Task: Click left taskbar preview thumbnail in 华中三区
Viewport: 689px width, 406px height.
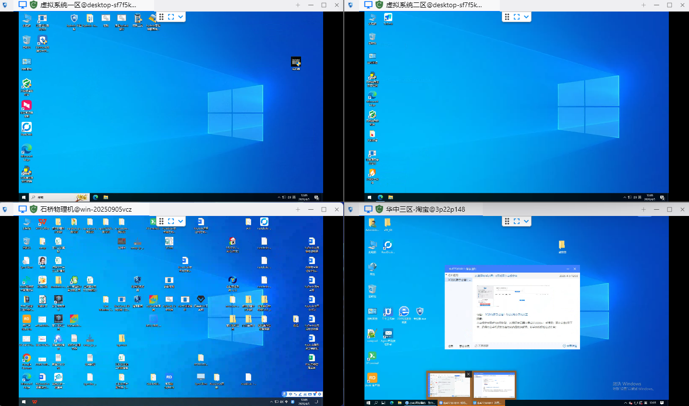Action: pyautogui.click(x=449, y=385)
